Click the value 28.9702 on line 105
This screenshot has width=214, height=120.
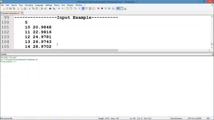(42, 47)
